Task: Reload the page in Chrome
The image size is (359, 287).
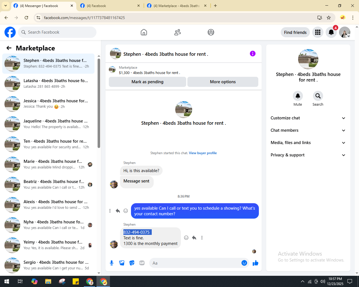Action: pos(26,18)
